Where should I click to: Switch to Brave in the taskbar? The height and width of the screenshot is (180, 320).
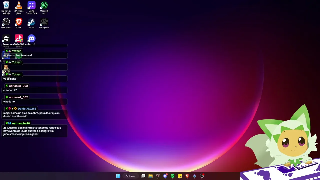click(x=187, y=176)
